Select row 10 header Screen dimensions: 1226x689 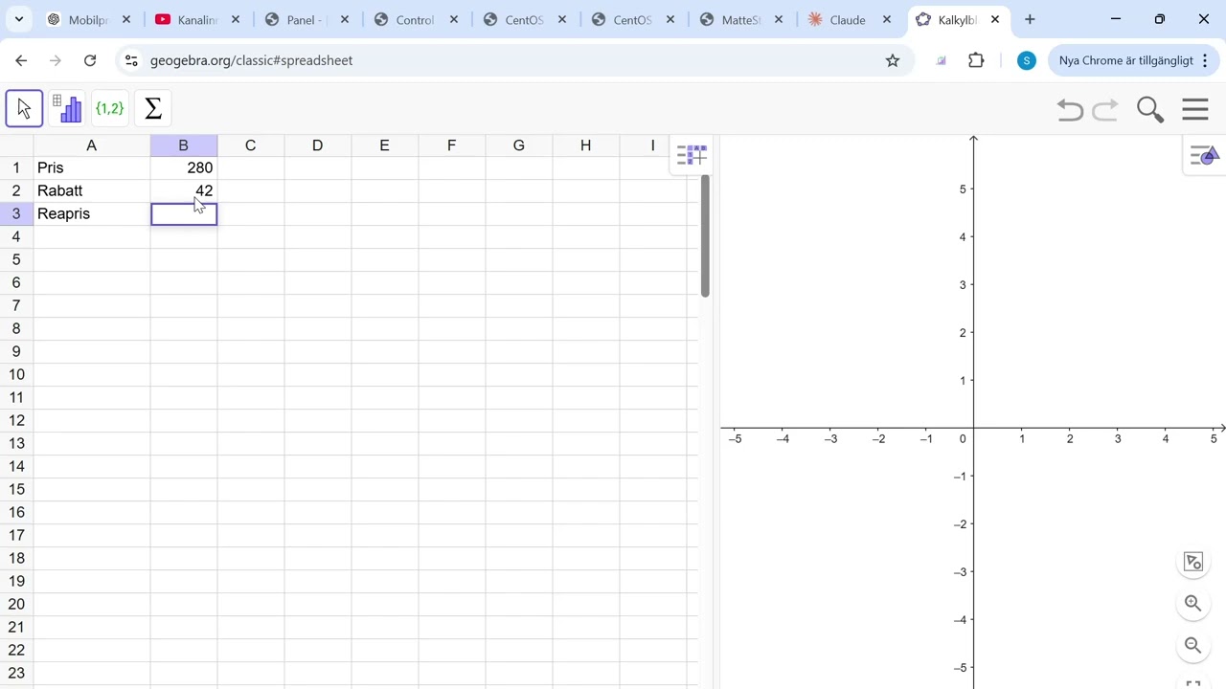(16, 374)
